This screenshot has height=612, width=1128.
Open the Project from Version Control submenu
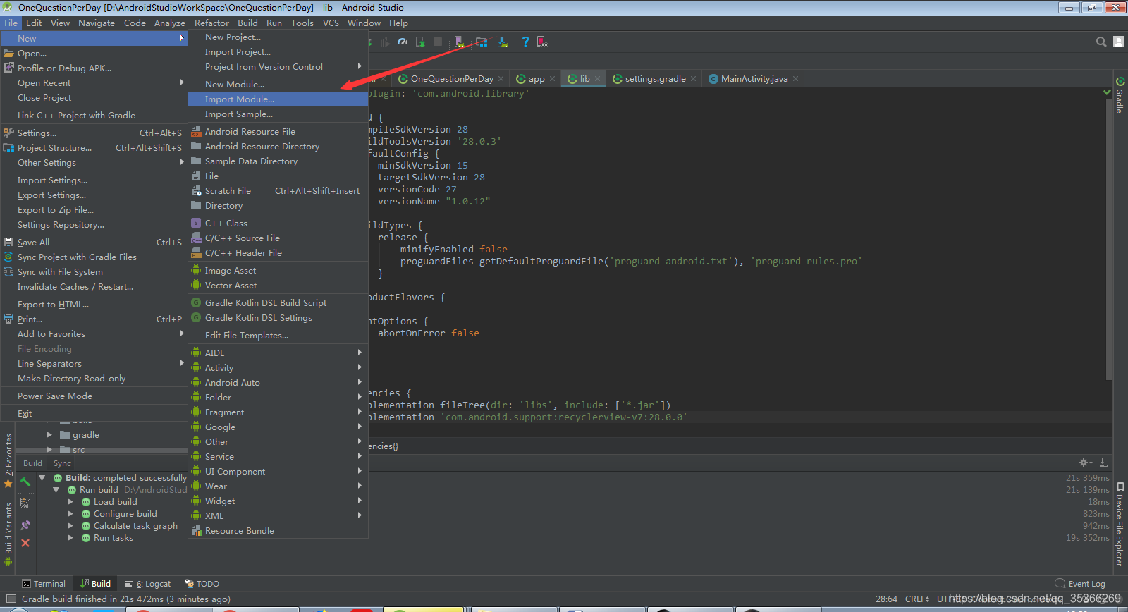[x=278, y=67]
